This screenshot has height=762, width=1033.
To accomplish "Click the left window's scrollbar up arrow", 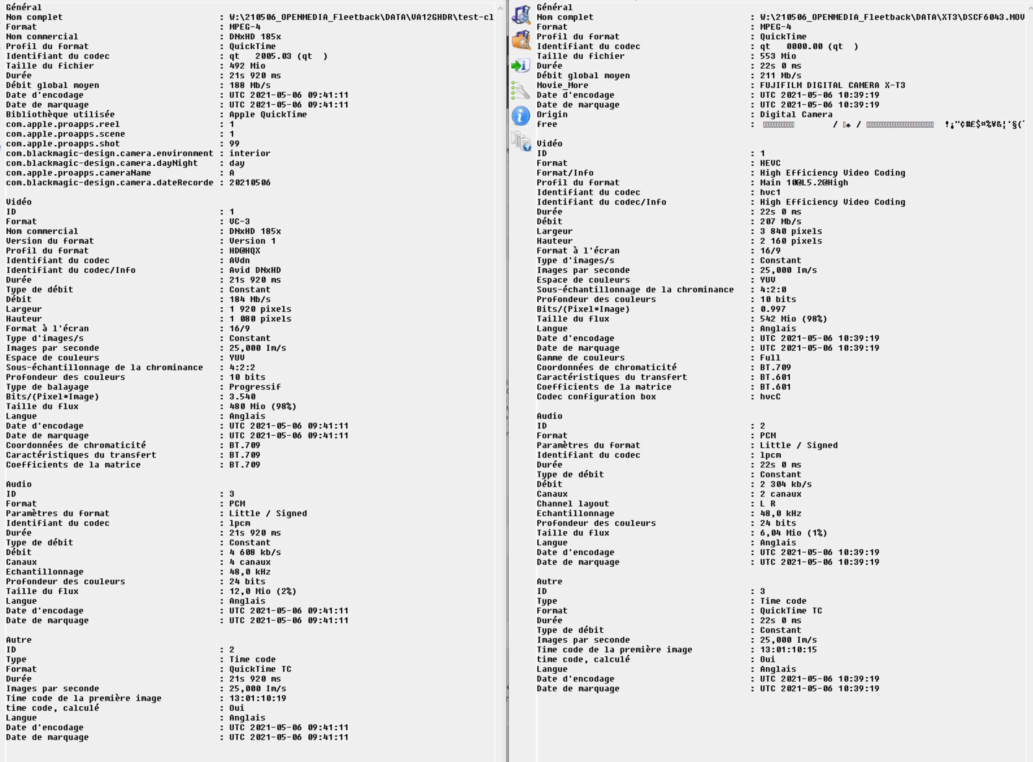I will coord(500,8).
